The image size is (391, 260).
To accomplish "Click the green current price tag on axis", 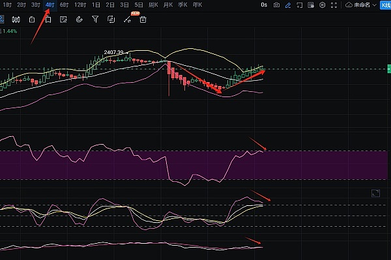I will 389,69.
